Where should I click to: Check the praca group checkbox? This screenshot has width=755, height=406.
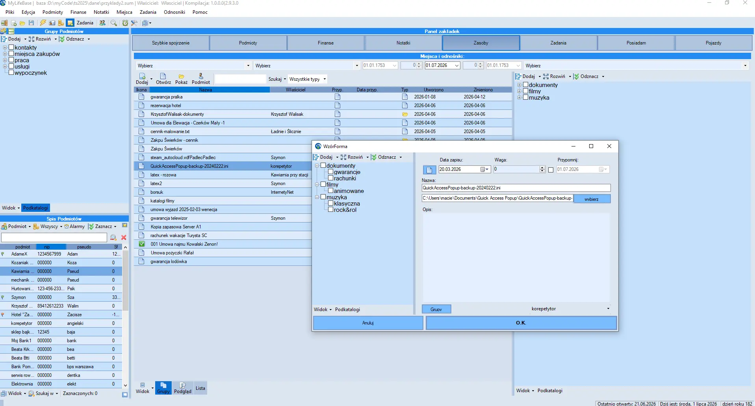click(11, 60)
